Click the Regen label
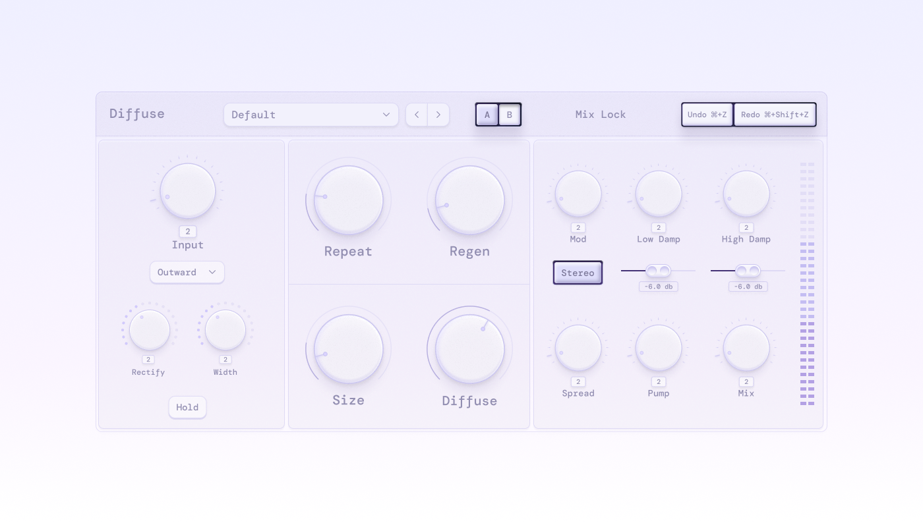 point(470,252)
